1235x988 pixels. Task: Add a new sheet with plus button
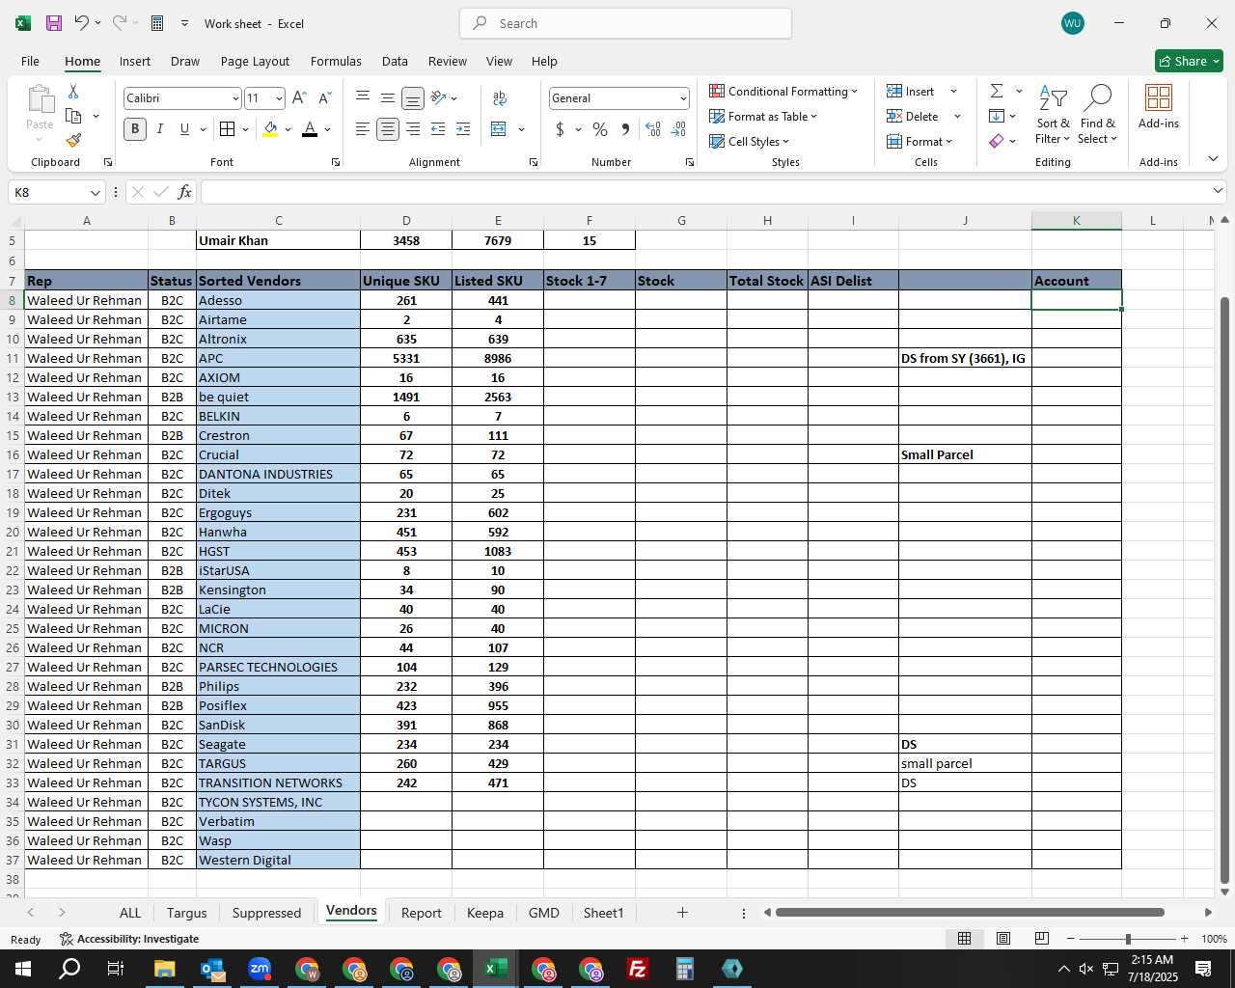pyautogui.click(x=682, y=912)
